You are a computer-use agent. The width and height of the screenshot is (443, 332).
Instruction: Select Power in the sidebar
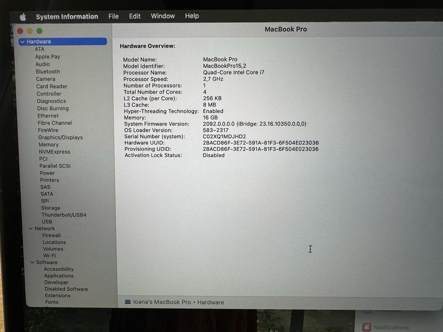click(x=47, y=173)
